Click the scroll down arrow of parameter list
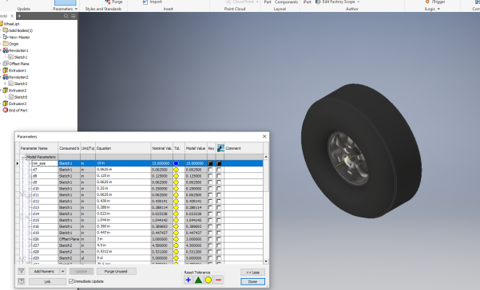Screen dimensions: 480x290 266,261
